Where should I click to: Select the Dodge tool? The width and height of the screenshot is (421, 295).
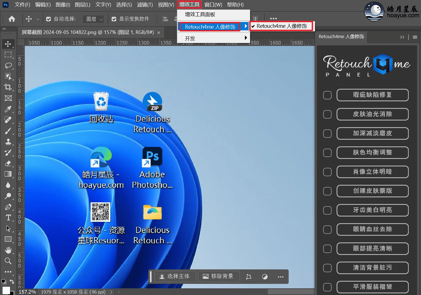pos(8,196)
